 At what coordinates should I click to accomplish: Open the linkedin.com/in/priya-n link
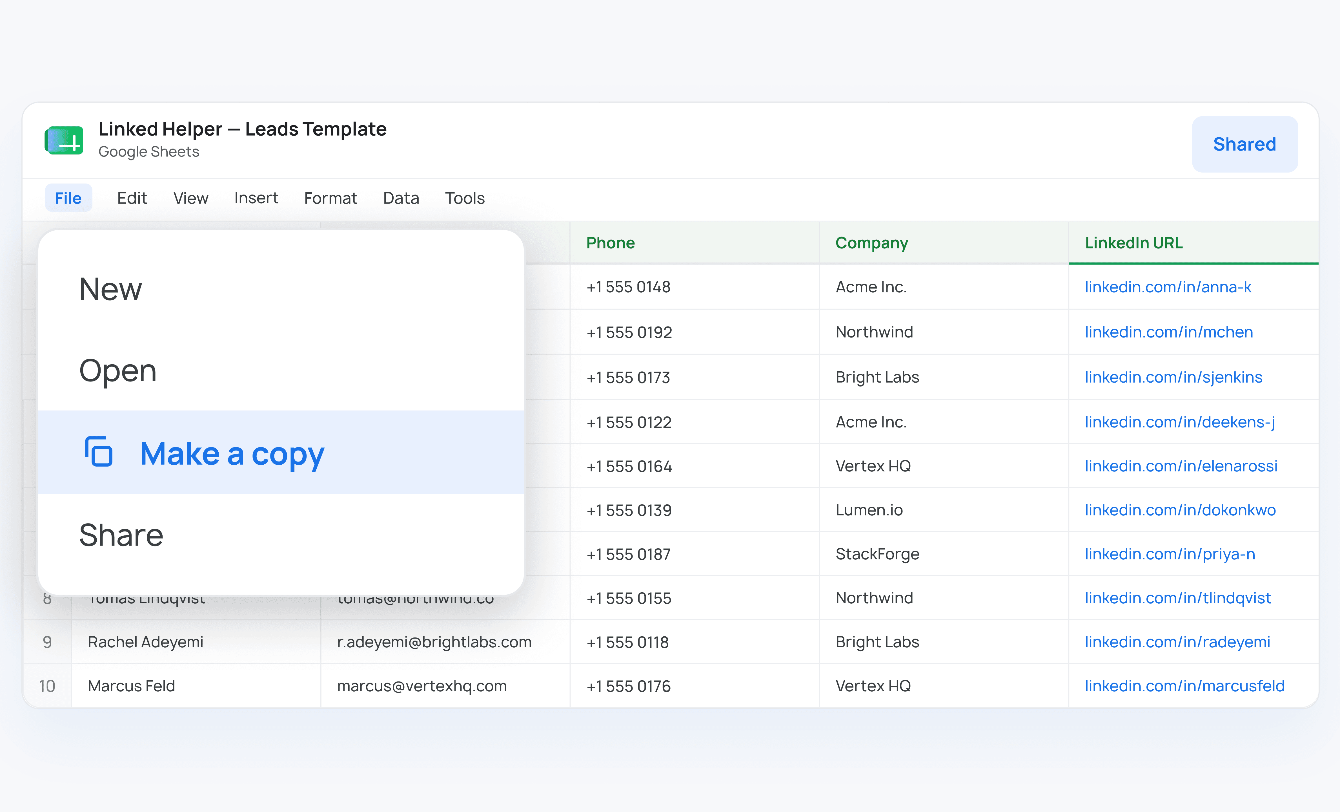pos(1170,555)
